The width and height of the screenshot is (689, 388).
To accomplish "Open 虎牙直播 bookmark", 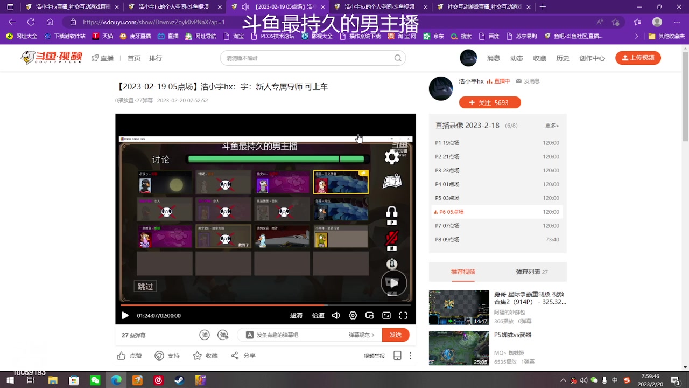I will click(x=134, y=36).
